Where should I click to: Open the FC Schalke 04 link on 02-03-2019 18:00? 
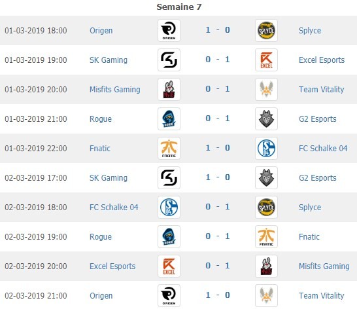(114, 208)
